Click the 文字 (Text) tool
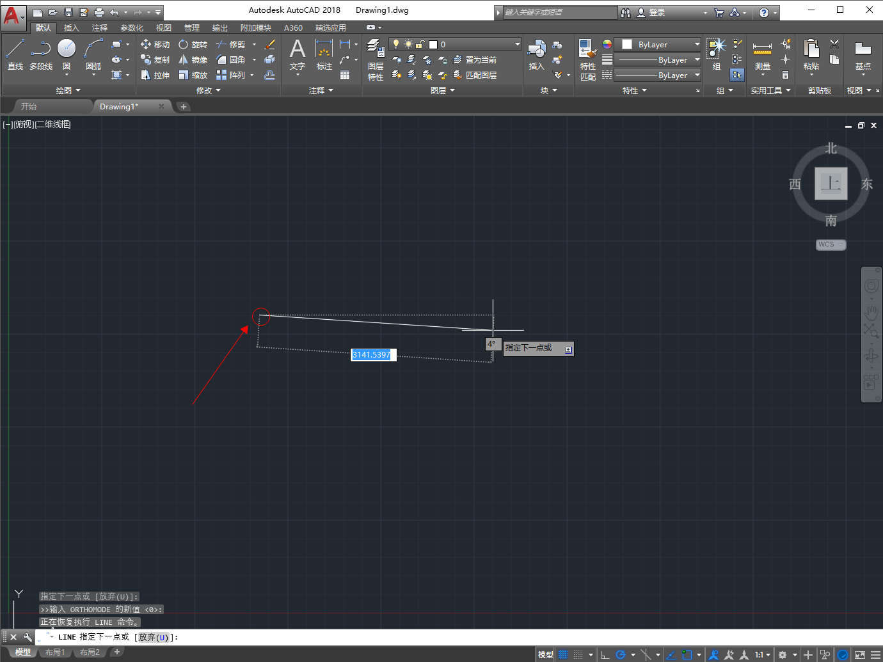 coord(298,54)
